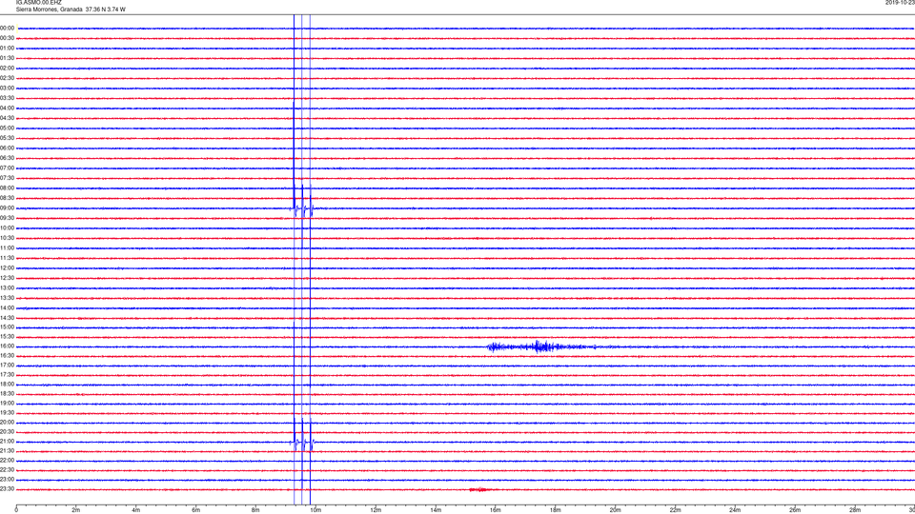915x514 pixels.
Task: Select the 06:00 row label
Action: (x=7, y=148)
